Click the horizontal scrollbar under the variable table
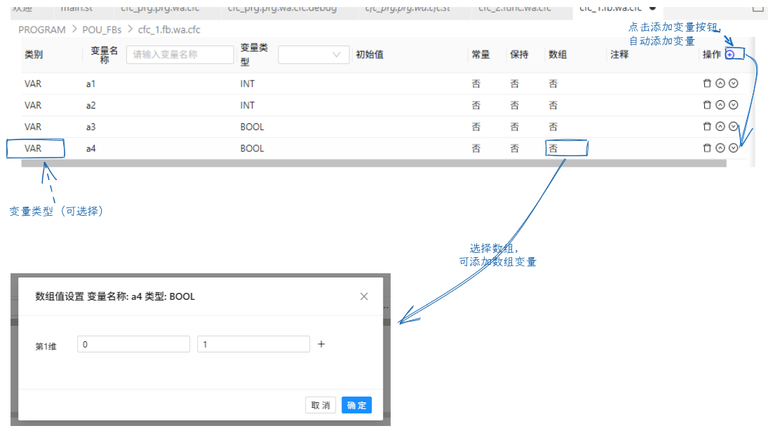The image size is (775, 433). click(x=374, y=163)
